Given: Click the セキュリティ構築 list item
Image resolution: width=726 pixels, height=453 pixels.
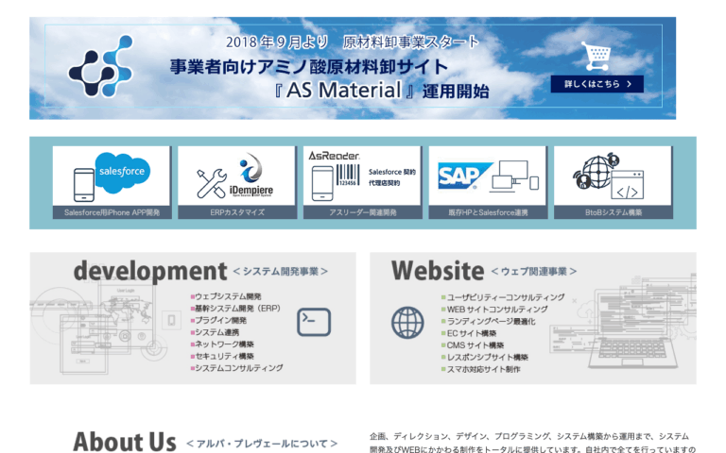Looking at the screenshot, I should coord(222,357).
